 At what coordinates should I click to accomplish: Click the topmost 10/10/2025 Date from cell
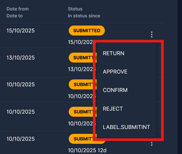pyautogui.click(x=21, y=85)
